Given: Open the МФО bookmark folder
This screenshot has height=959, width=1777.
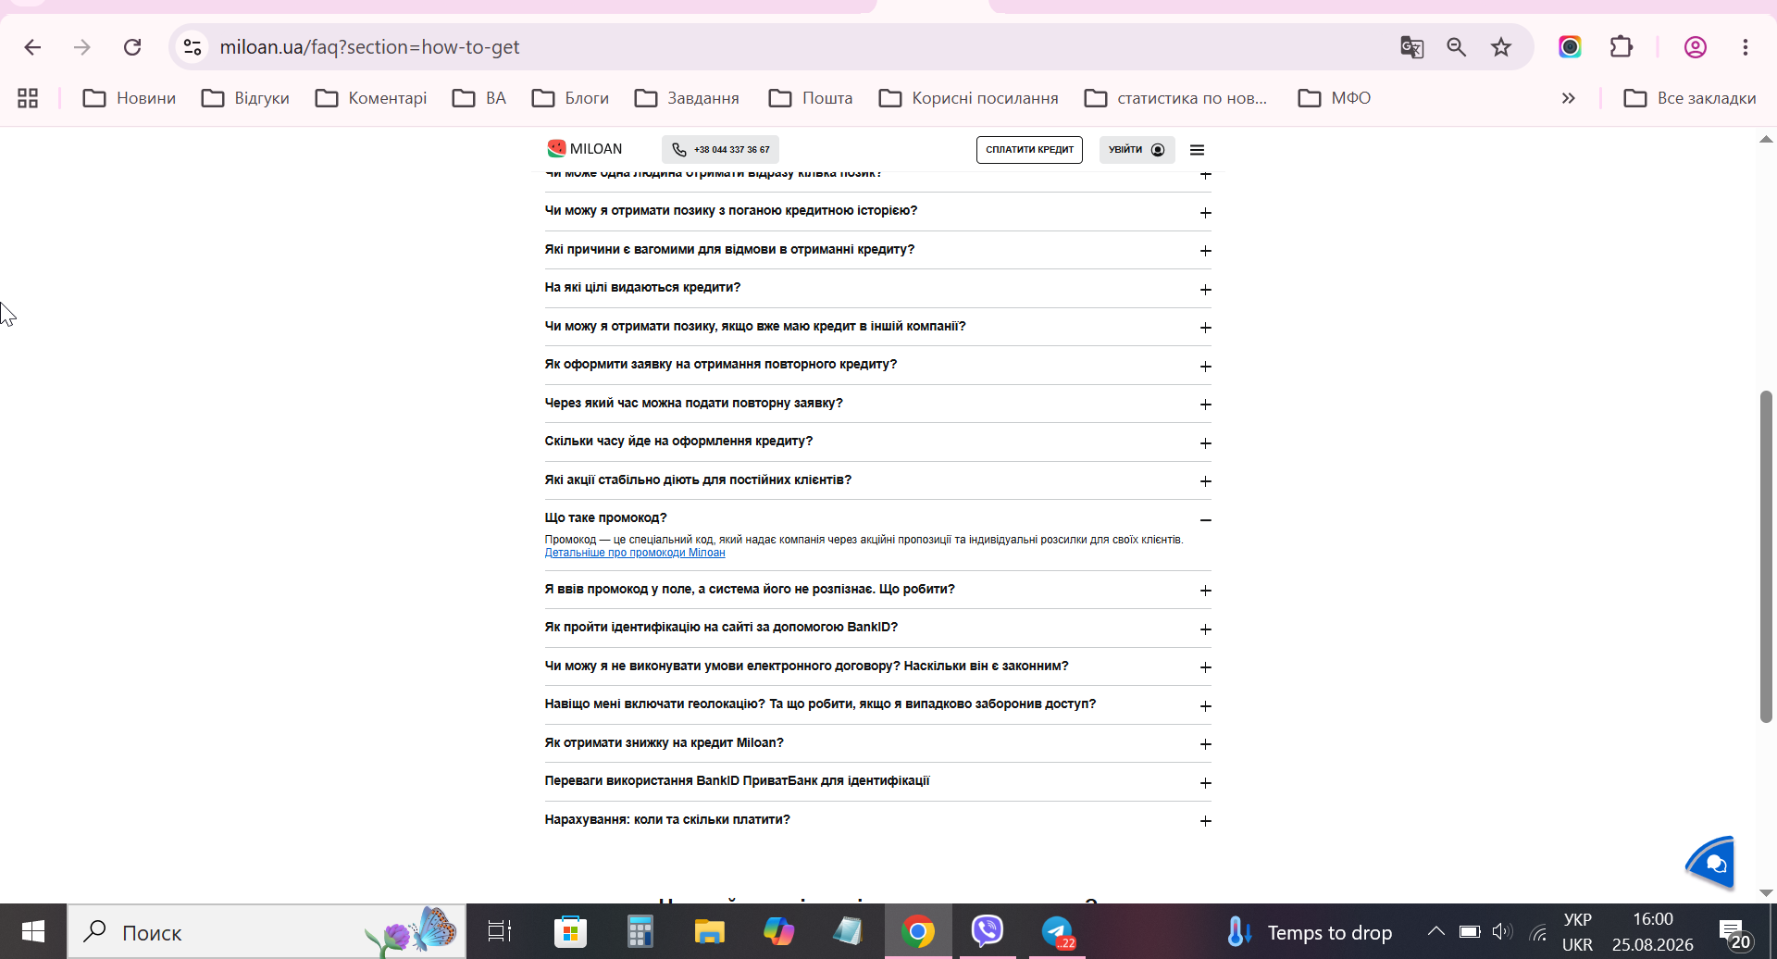Looking at the screenshot, I should click(x=1335, y=98).
